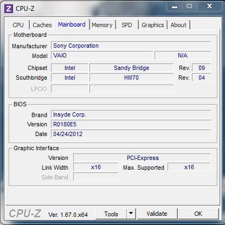Expand the Tools dropdown arrow
Image resolution: width=225 pixels, height=225 pixels.
131,214
